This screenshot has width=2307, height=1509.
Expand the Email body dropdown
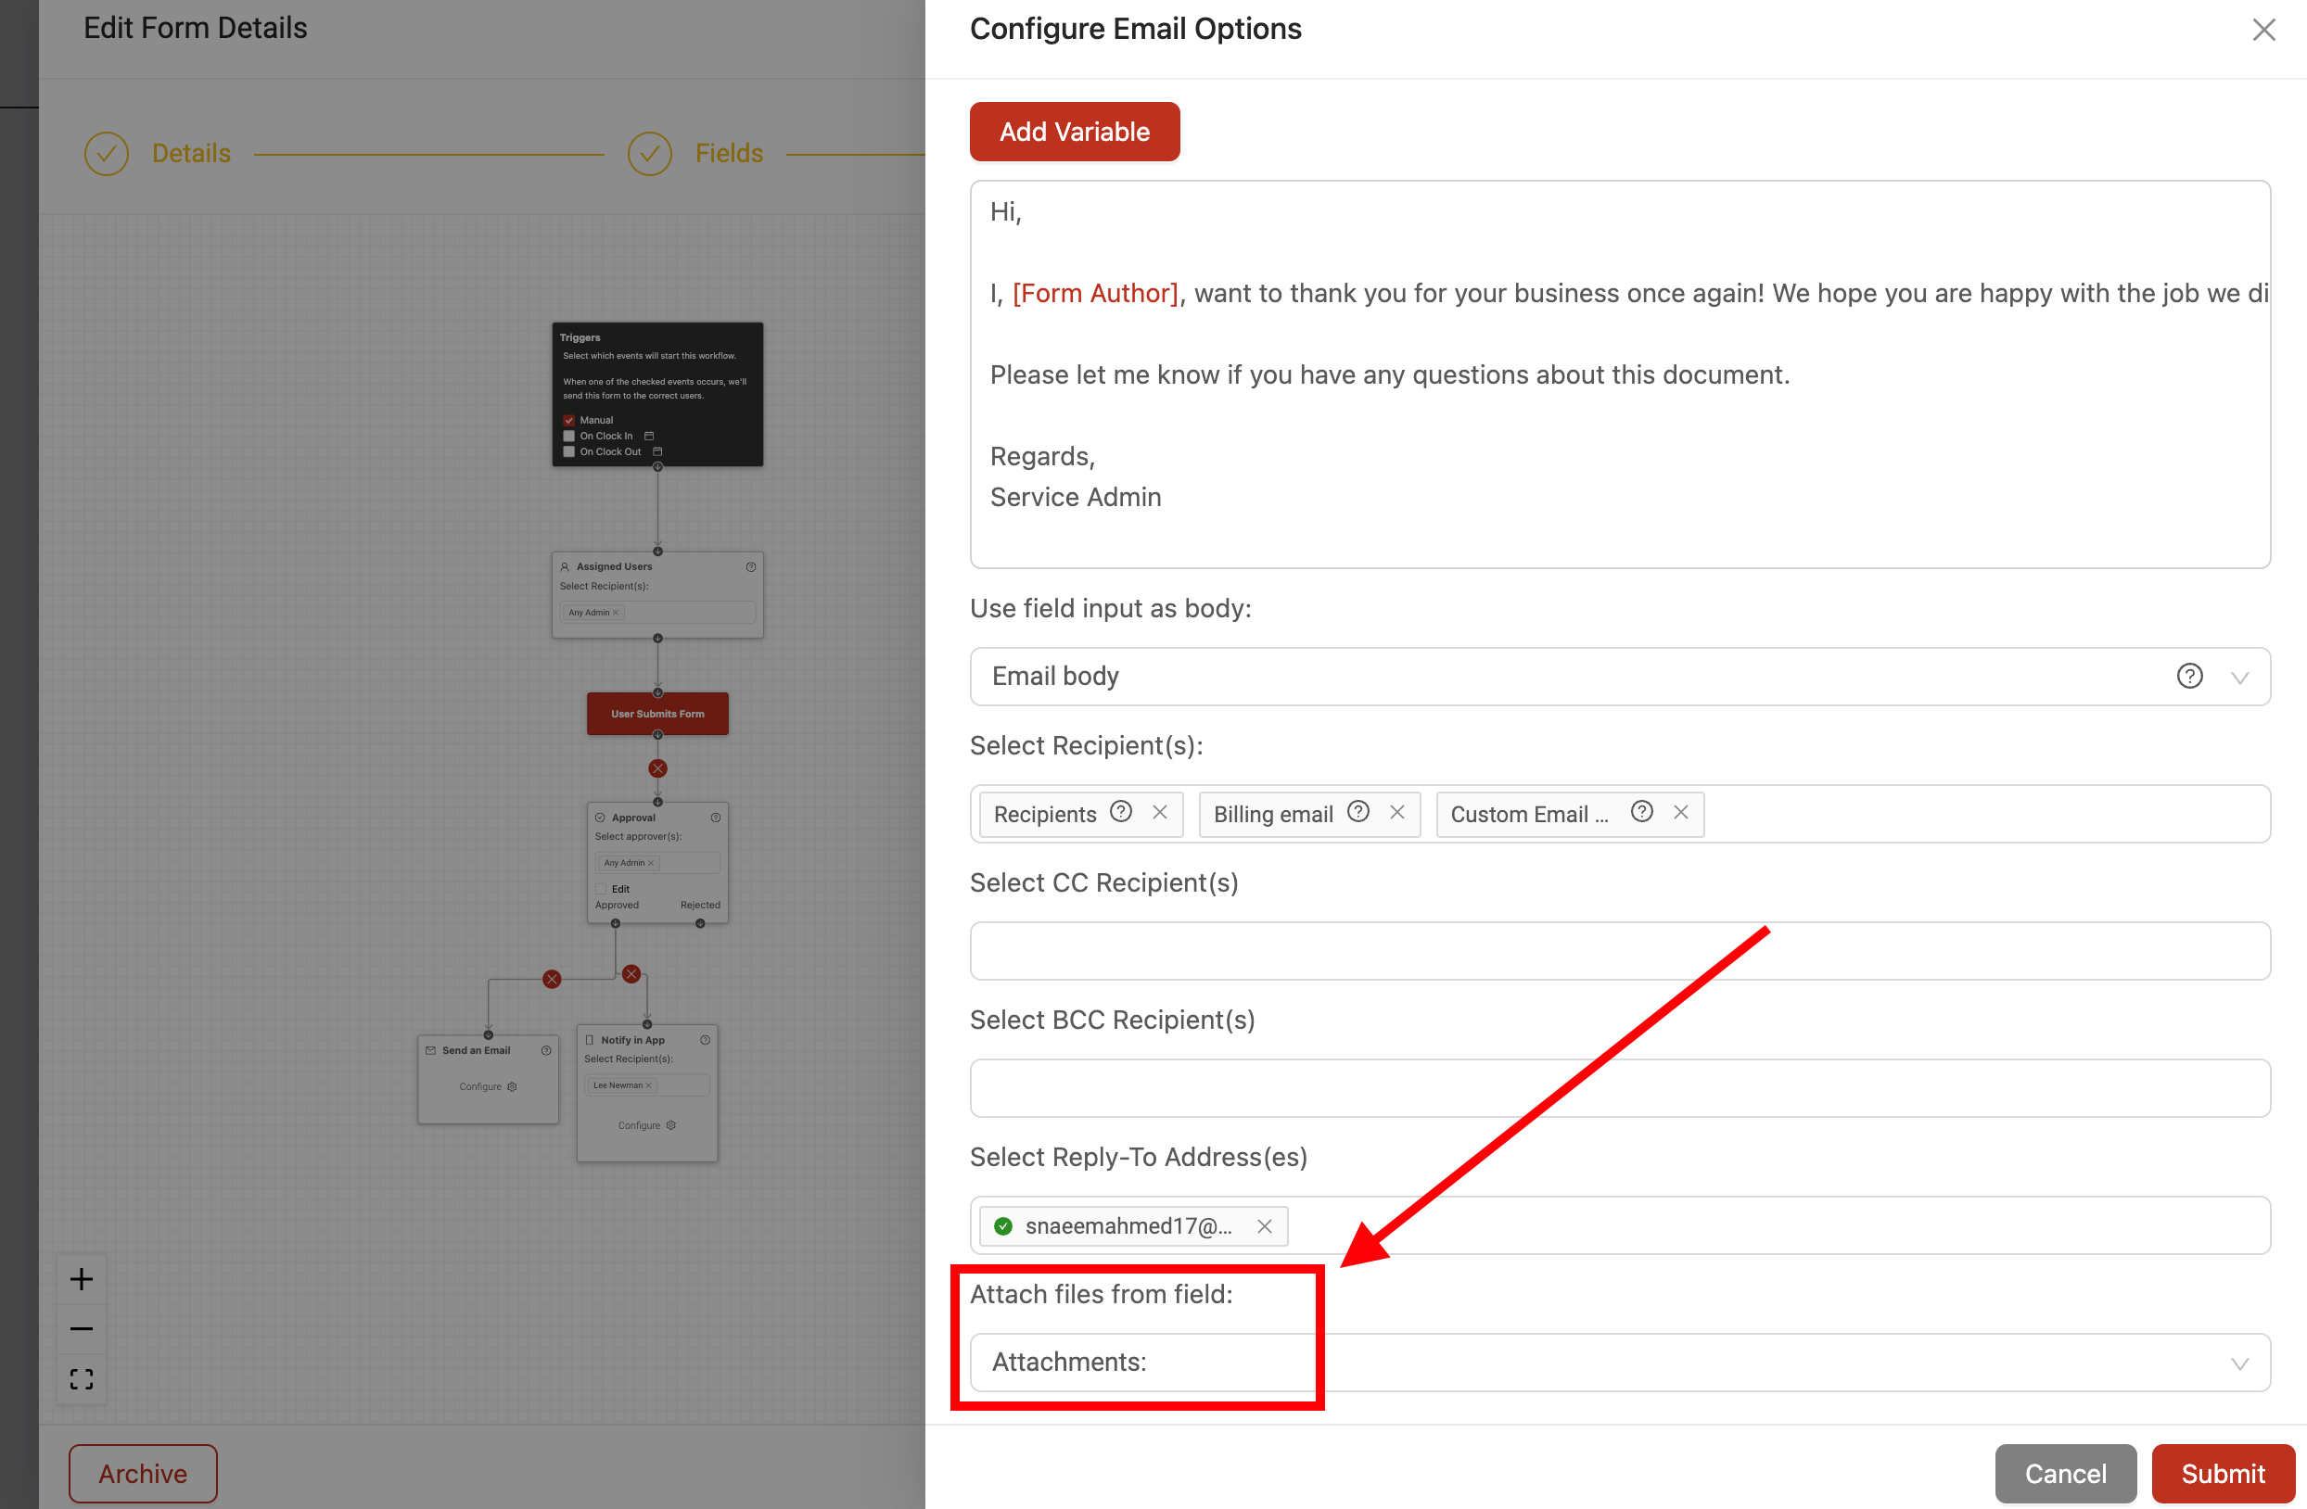tap(2239, 678)
